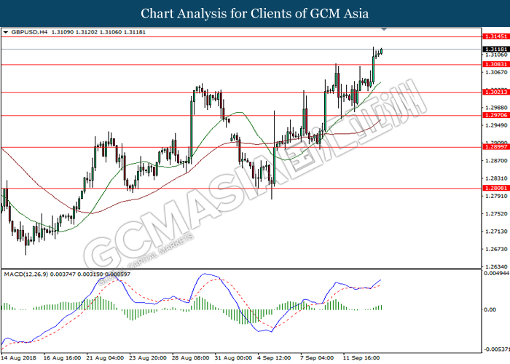
Task: Click the 28 Aug 08:00 time label
Action: (191, 358)
